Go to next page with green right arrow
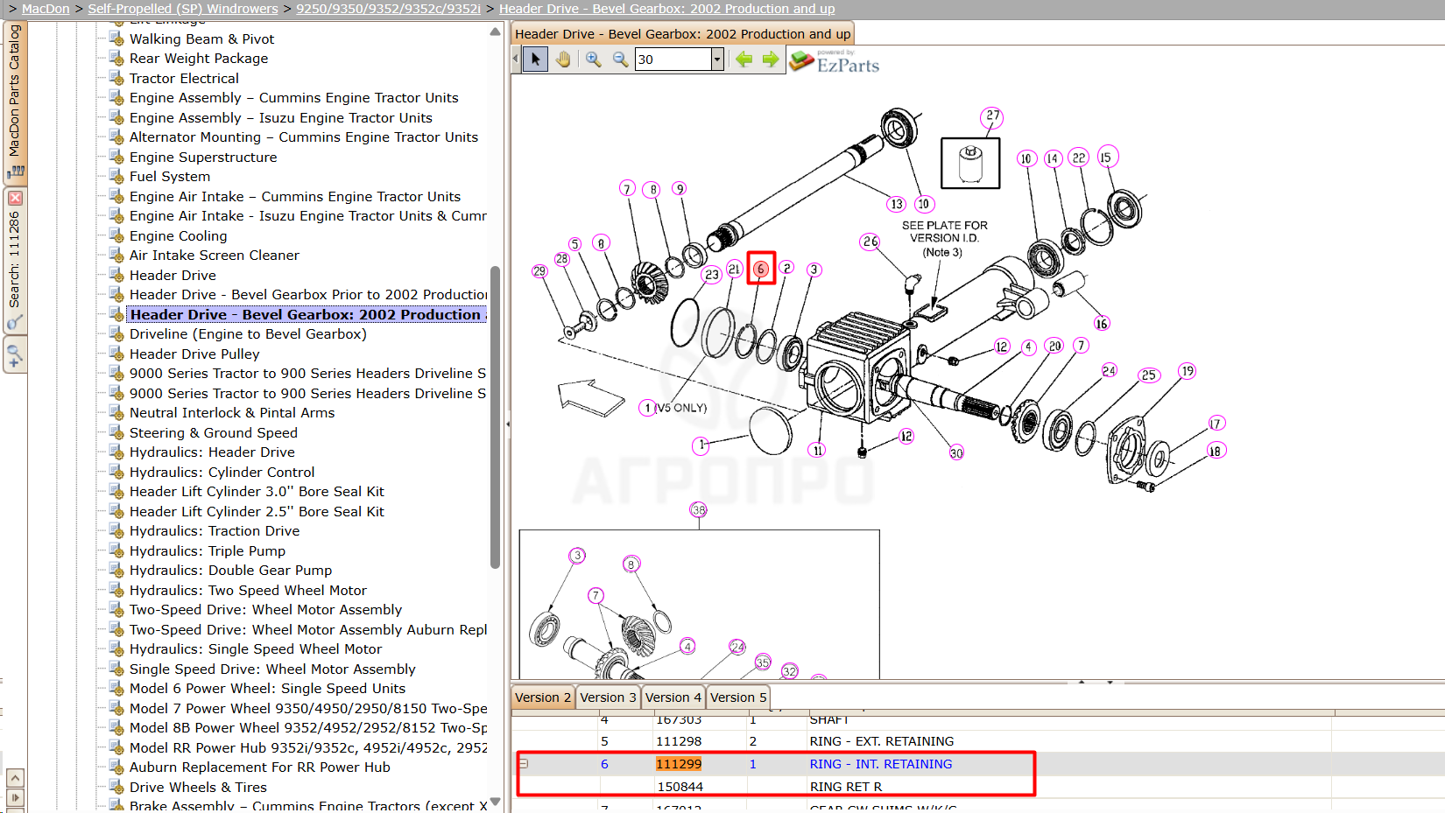 (x=771, y=60)
